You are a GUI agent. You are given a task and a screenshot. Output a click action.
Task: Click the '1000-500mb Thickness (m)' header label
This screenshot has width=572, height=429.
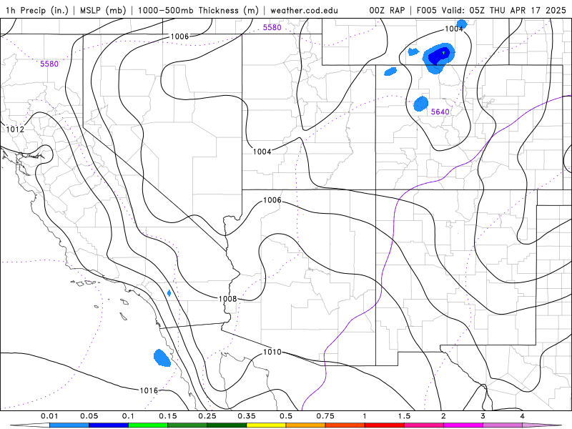click(198, 10)
